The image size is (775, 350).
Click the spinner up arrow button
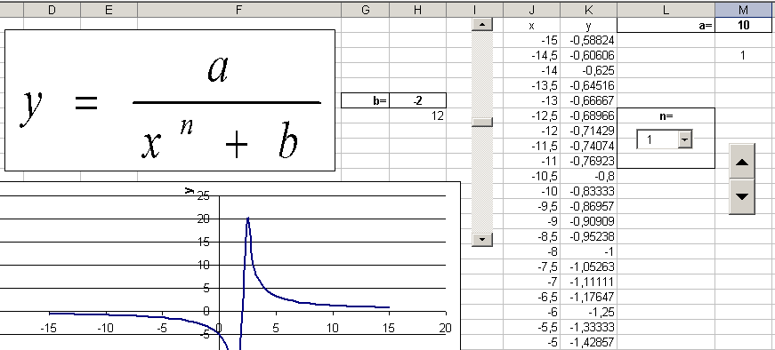point(742,162)
